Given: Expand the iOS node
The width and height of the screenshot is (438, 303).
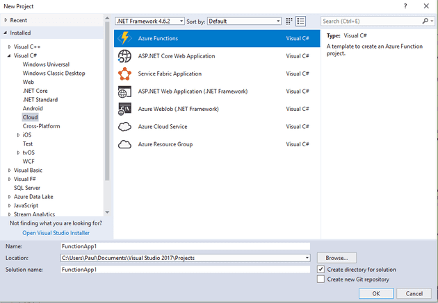Looking at the screenshot, I should pos(19,135).
